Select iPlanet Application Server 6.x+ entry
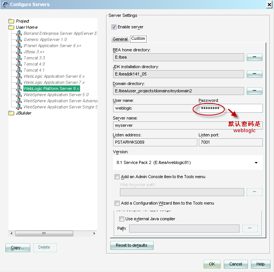 53,46
